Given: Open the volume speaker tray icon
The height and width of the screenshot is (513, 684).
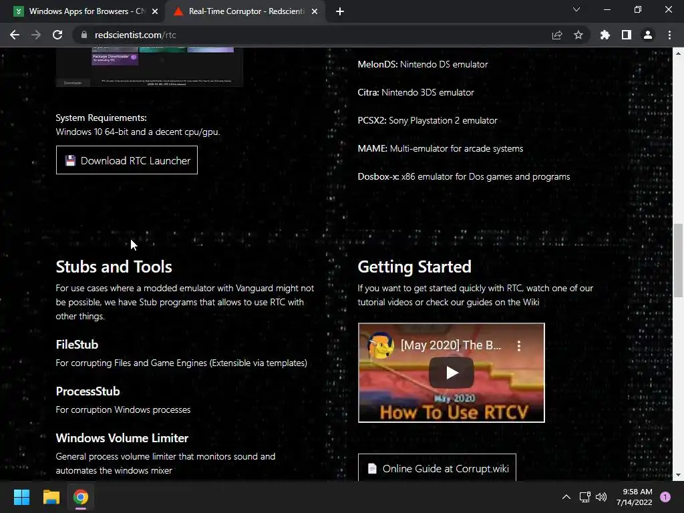Looking at the screenshot, I should point(601,497).
